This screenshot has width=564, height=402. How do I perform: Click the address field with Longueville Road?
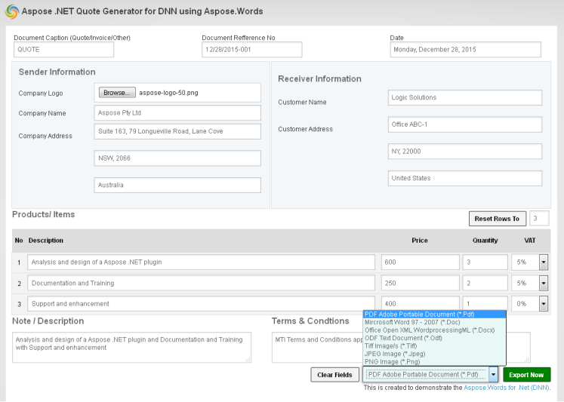click(x=177, y=131)
